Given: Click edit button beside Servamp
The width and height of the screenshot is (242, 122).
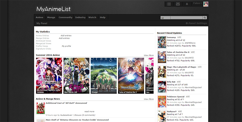Looking at the screenshot, I should [x=179, y=37].
